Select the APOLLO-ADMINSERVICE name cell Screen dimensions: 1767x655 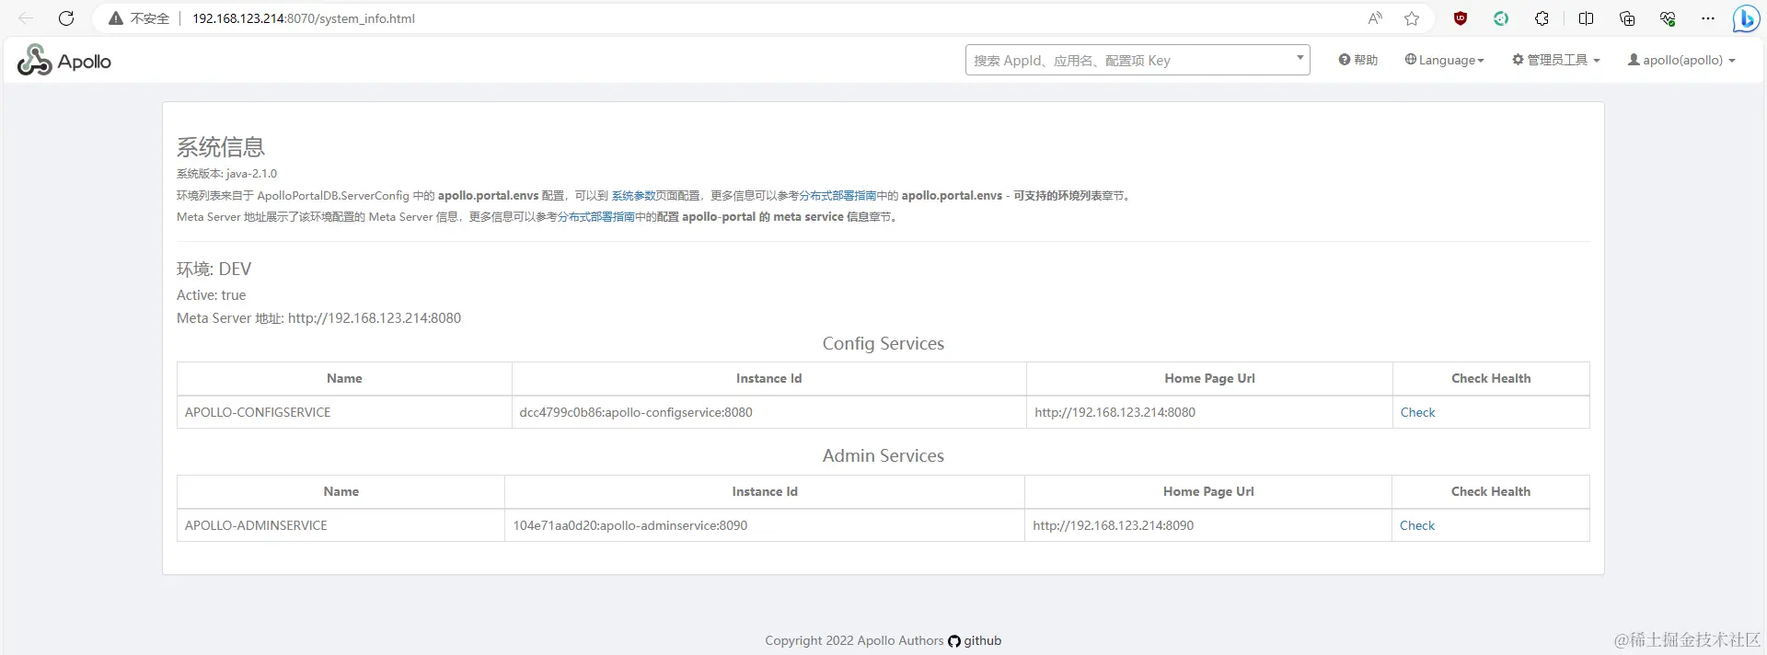tap(341, 525)
